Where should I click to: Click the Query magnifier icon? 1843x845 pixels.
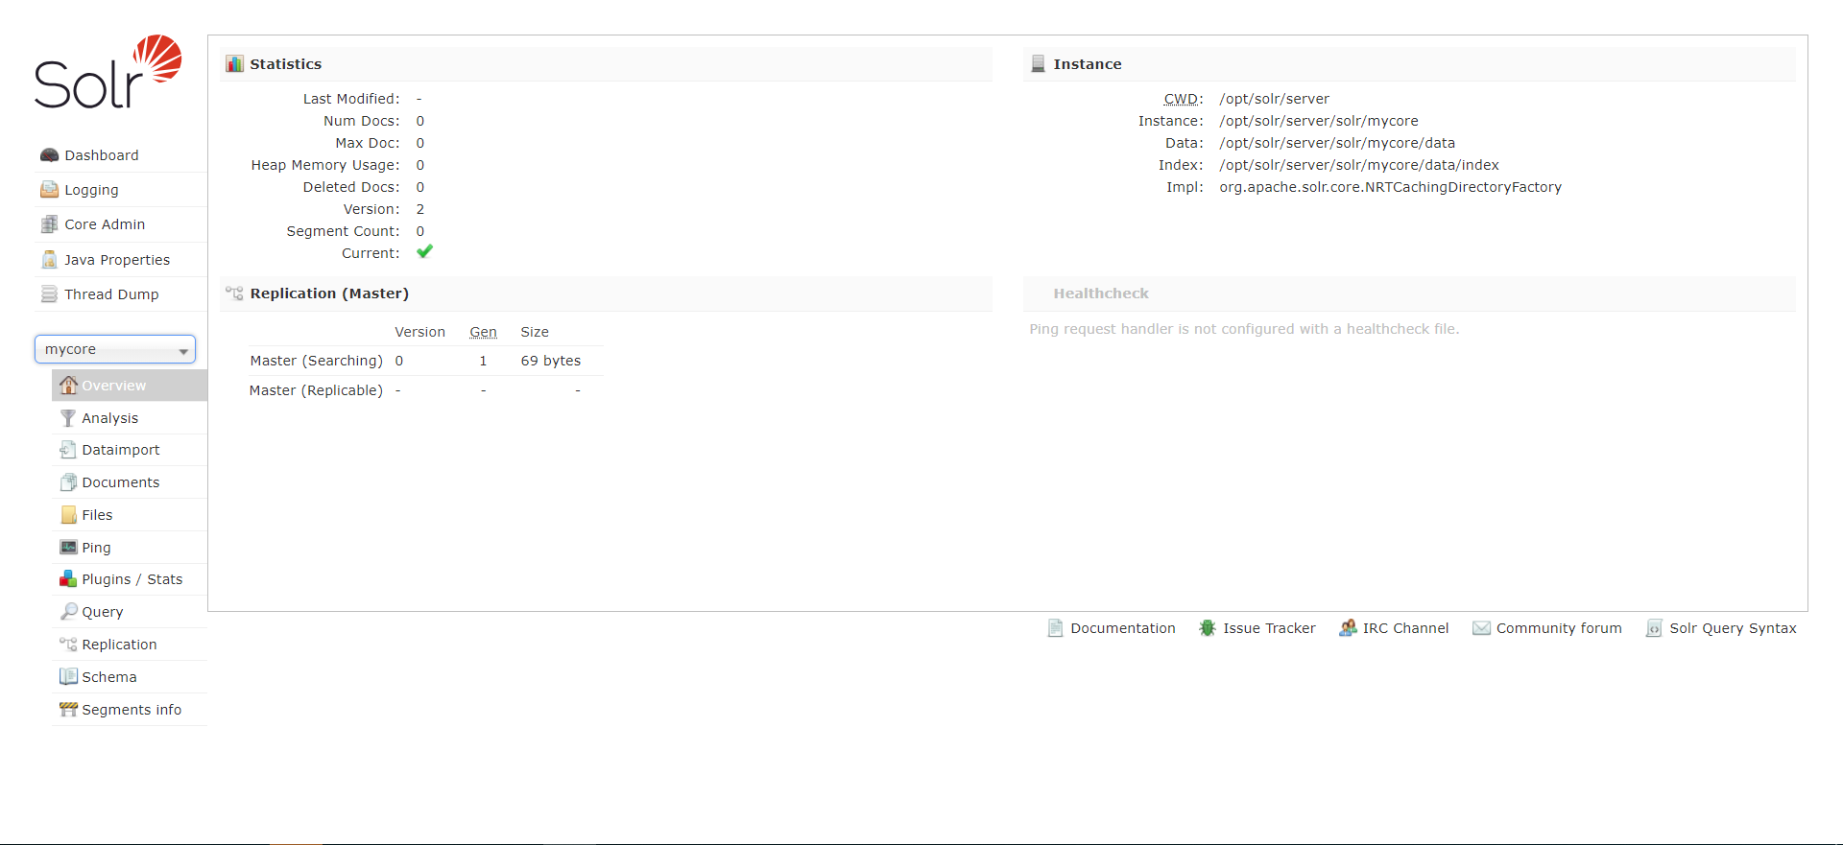(68, 612)
